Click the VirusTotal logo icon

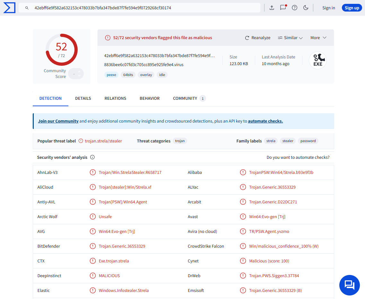(9, 8)
